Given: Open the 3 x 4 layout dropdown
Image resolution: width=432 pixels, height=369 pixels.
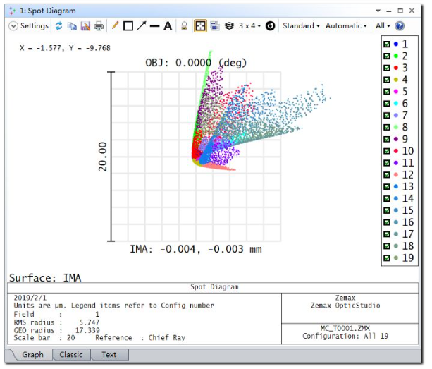Looking at the screenshot, I should click(249, 26).
